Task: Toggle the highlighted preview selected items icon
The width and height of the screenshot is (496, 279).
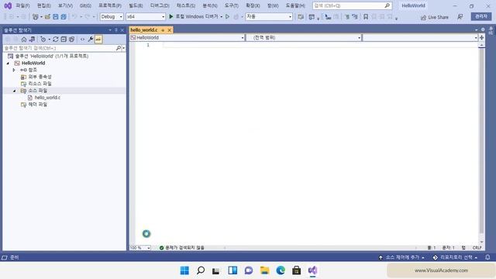Action: [x=98, y=40]
